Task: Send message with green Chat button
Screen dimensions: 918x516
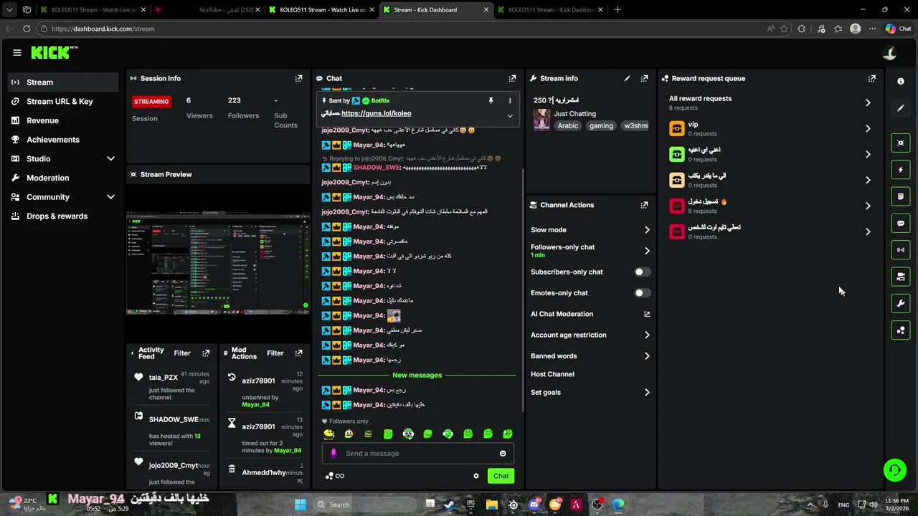Action: 501,476
